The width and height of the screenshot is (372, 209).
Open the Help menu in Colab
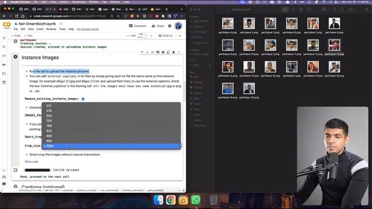71,29
